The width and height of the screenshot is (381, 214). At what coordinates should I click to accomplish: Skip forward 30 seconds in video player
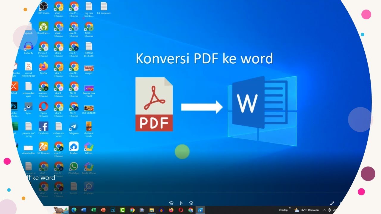coord(191,203)
